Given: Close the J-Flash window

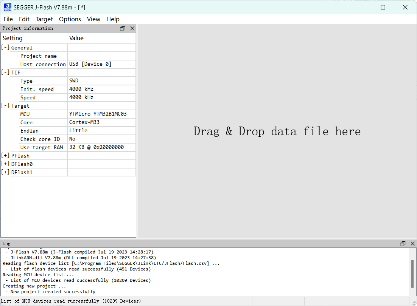Looking at the screenshot, I should click(405, 7).
